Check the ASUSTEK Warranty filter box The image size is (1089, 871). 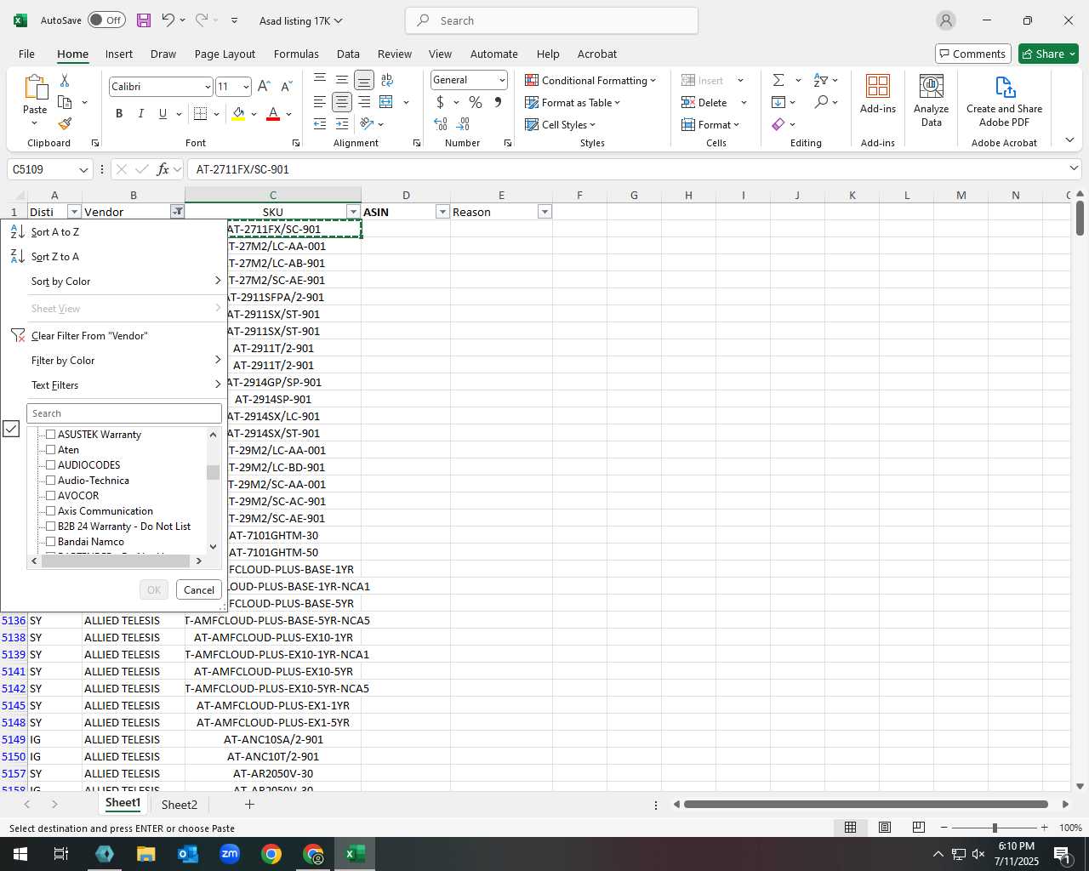point(50,435)
